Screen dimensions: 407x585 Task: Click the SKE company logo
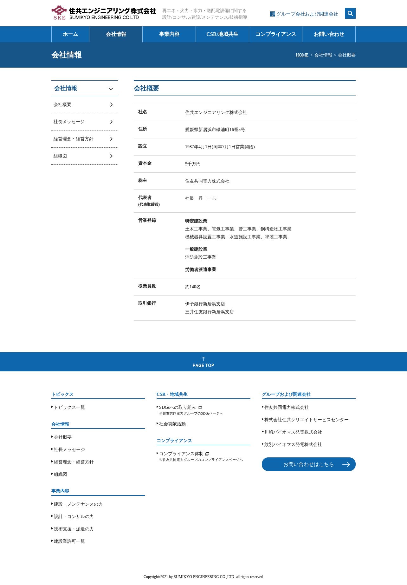click(59, 13)
